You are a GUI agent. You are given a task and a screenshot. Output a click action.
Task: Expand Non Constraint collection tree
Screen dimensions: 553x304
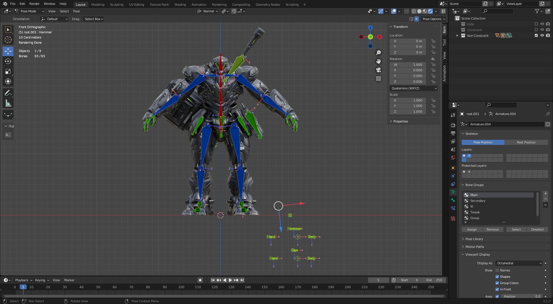click(457, 36)
